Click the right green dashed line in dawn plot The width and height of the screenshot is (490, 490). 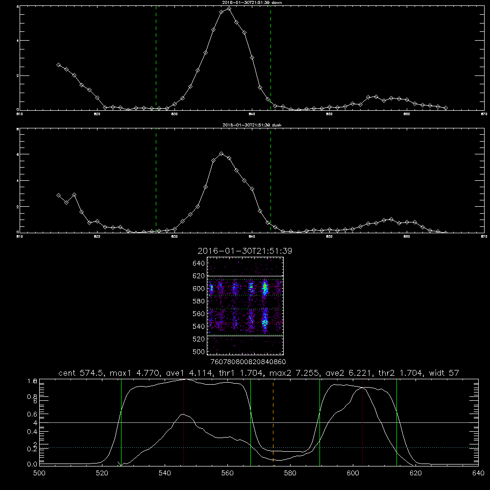coord(270,58)
